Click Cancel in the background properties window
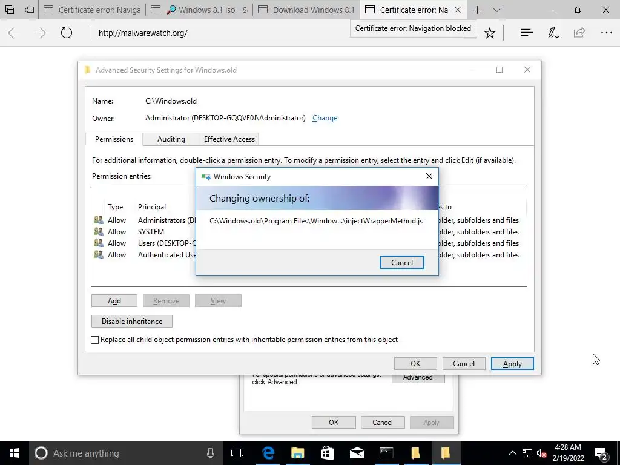This screenshot has width=620, height=465. click(x=383, y=422)
